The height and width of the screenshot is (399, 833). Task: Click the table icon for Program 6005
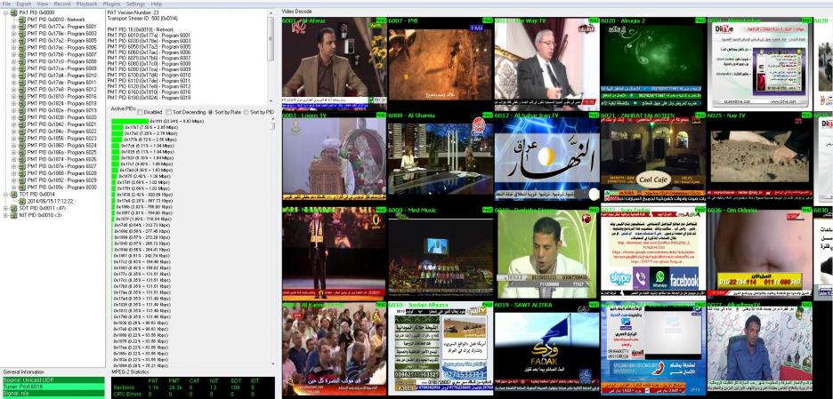click(x=21, y=40)
